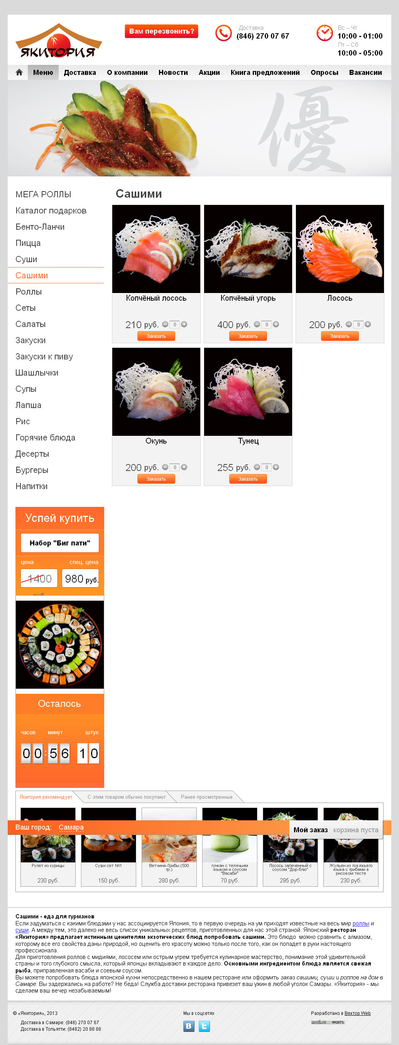The image size is (399, 1045).
Task: Open Доставка in the top menu
Action: [x=80, y=72]
